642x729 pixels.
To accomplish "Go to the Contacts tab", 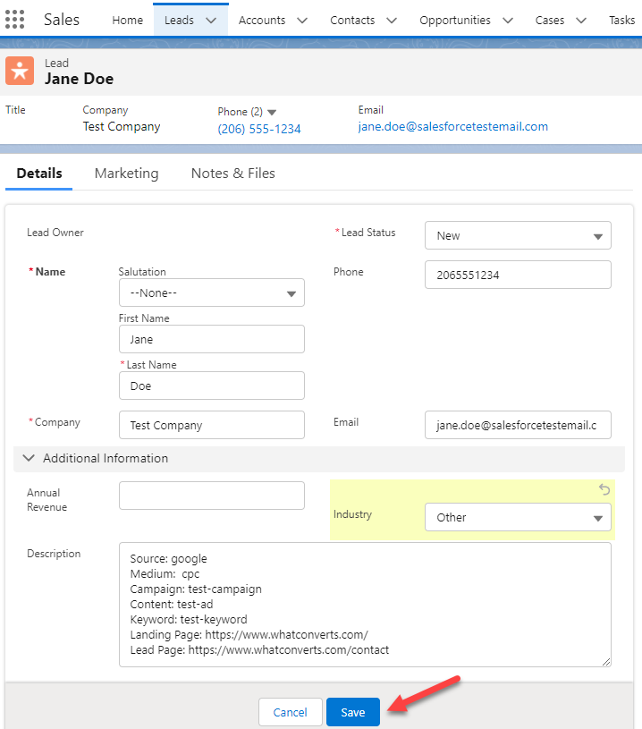I will (352, 20).
